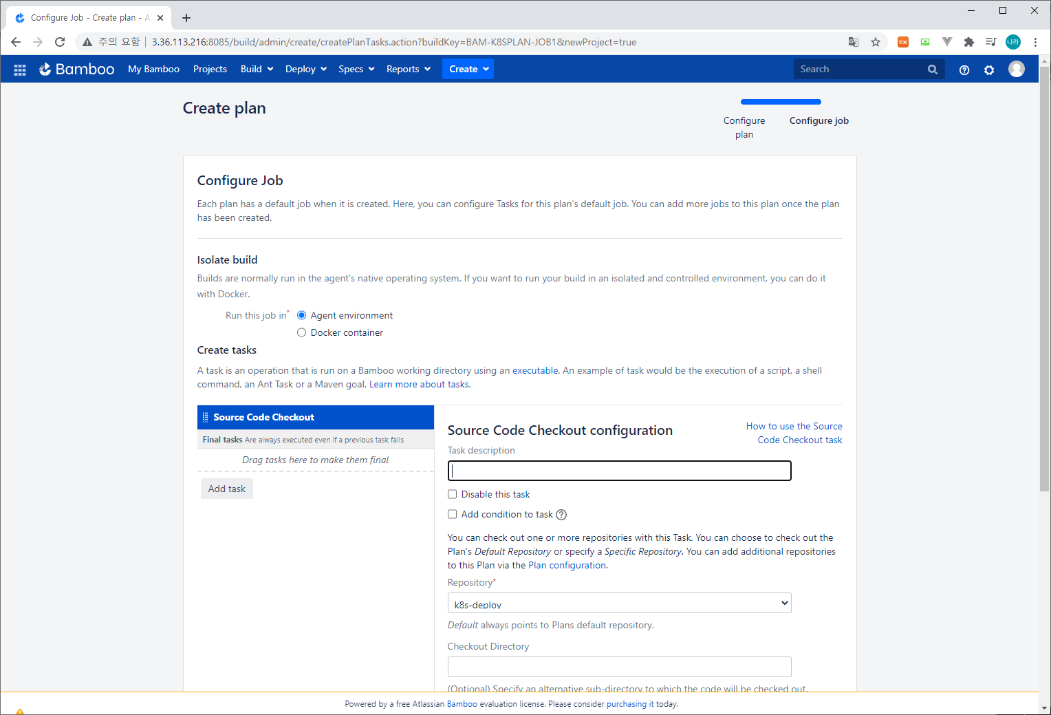Expand the Build menu
Image resolution: width=1051 pixels, height=715 pixels.
257,69
